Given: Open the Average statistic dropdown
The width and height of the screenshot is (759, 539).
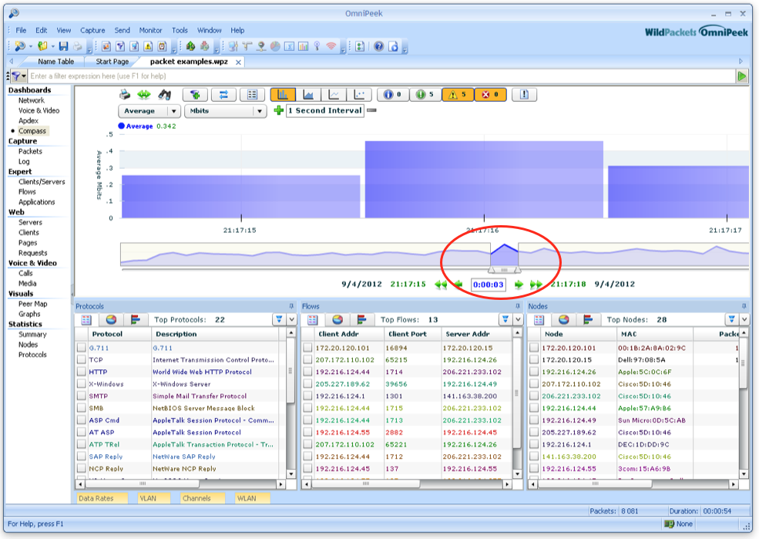Looking at the screenshot, I should click(149, 111).
